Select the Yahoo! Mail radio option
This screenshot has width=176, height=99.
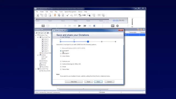click(61, 69)
